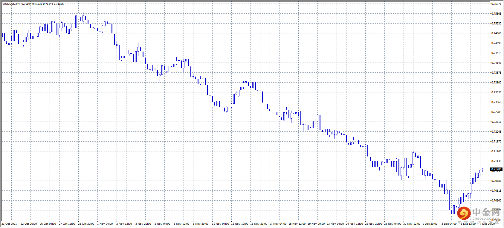Image resolution: width=504 pixels, height=228 pixels.
Task: Click the 17 Nov 04:00 time label
Action: [278, 224]
